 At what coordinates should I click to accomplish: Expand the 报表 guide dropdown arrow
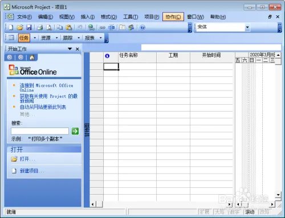coord(101,38)
